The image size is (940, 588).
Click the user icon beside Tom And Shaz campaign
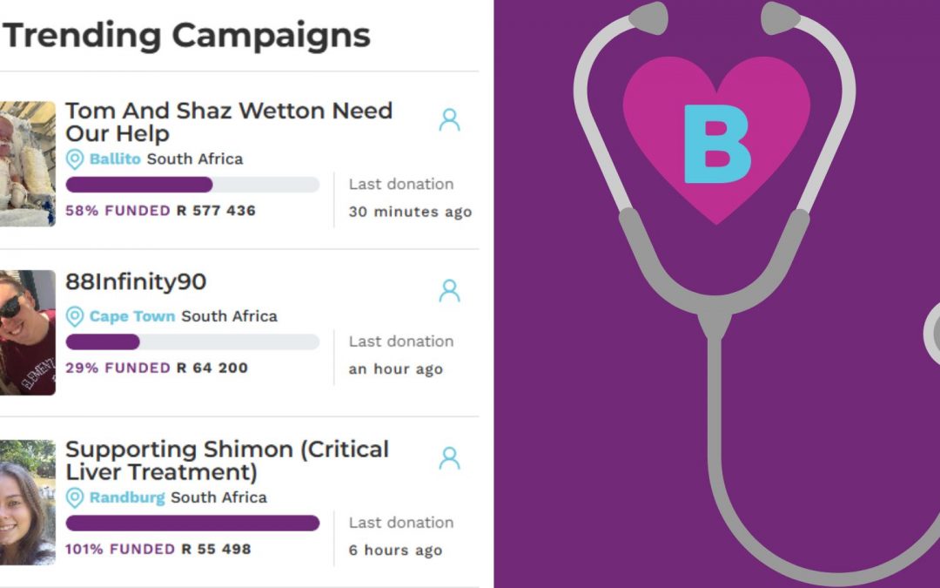pos(449,120)
